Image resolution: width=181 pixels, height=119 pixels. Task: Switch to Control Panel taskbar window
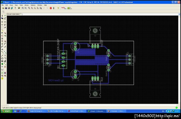(x=77, y=111)
